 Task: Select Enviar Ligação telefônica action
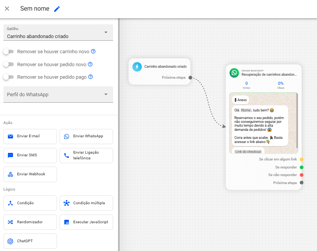point(86,155)
